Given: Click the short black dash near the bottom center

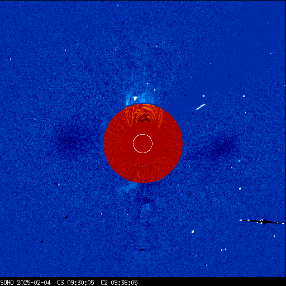Looking at the screenshot, I should click(142, 250).
